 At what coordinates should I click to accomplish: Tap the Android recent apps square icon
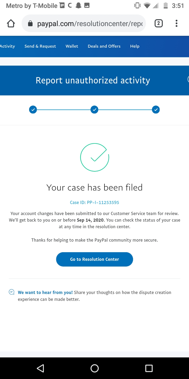(149, 368)
